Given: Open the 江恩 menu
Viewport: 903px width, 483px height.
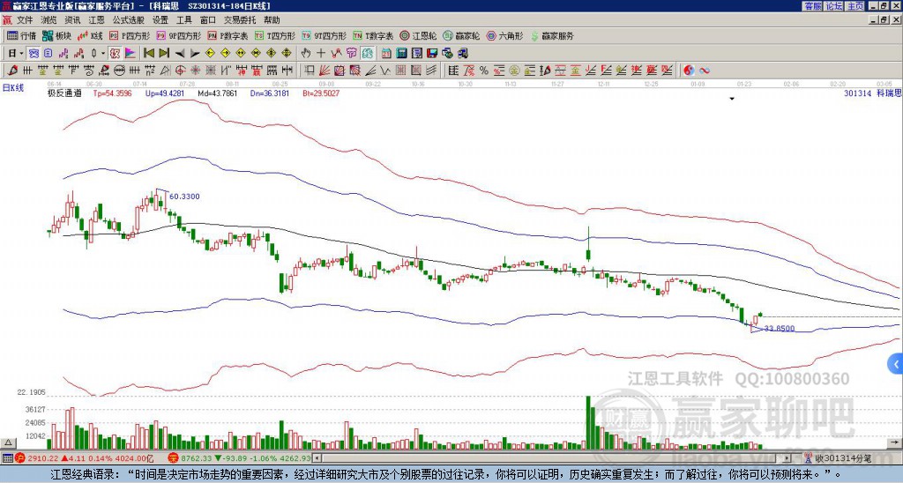Looking at the screenshot, I should (x=97, y=20).
